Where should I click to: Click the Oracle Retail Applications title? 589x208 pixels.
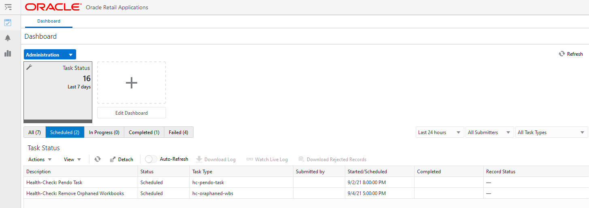pyautogui.click(x=117, y=7)
